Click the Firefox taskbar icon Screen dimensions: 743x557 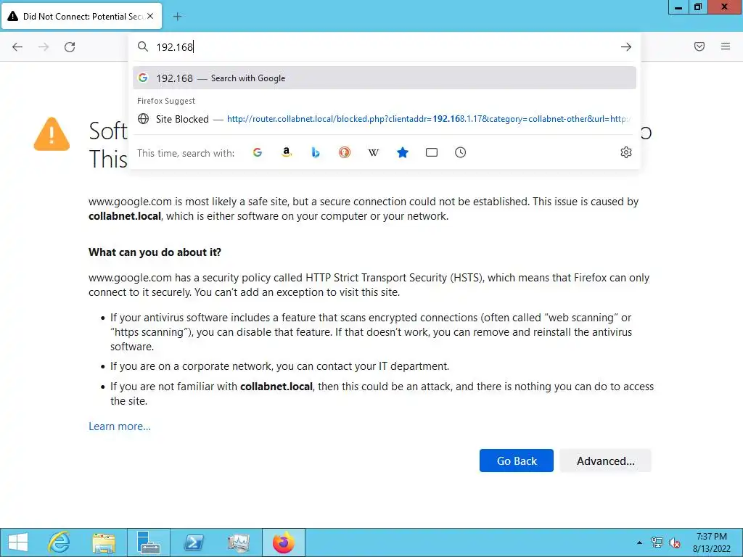click(x=284, y=542)
